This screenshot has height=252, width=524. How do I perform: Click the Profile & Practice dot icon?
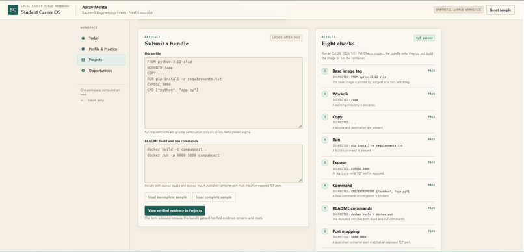pyautogui.click(x=83, y=49)
